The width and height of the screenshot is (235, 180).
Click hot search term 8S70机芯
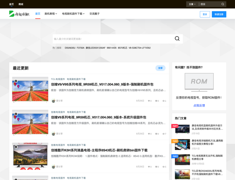[123, 48]
